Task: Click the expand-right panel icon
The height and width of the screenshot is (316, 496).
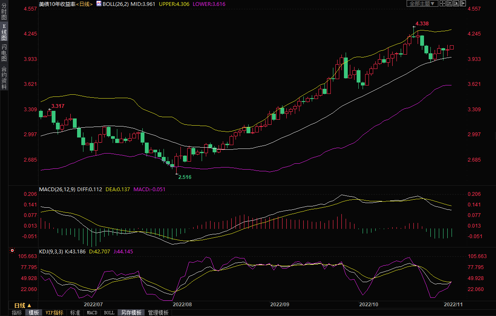Action: (x=463, y=3)
